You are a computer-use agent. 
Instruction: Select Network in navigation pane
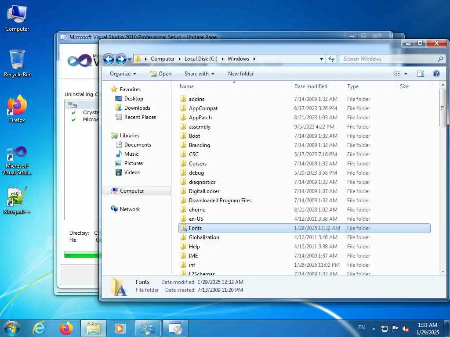click(130, 209)
